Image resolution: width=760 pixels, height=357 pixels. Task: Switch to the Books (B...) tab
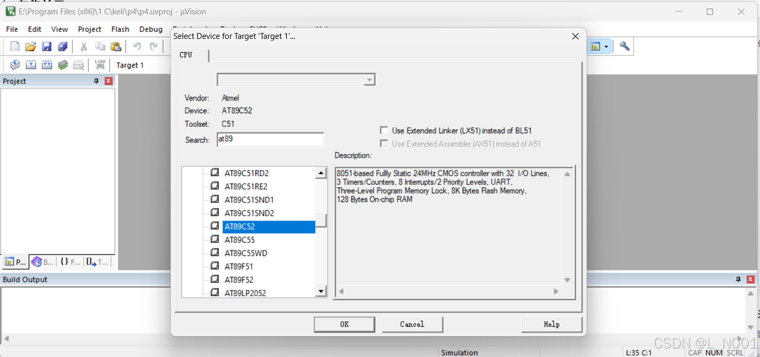pyautogui.click(x=43, y=262)
